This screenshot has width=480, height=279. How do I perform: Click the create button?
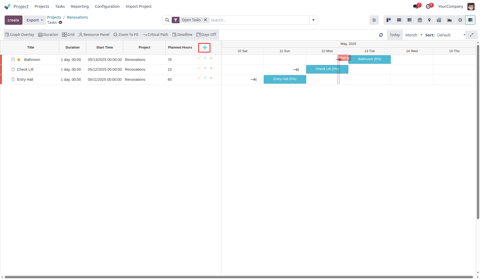13,20
